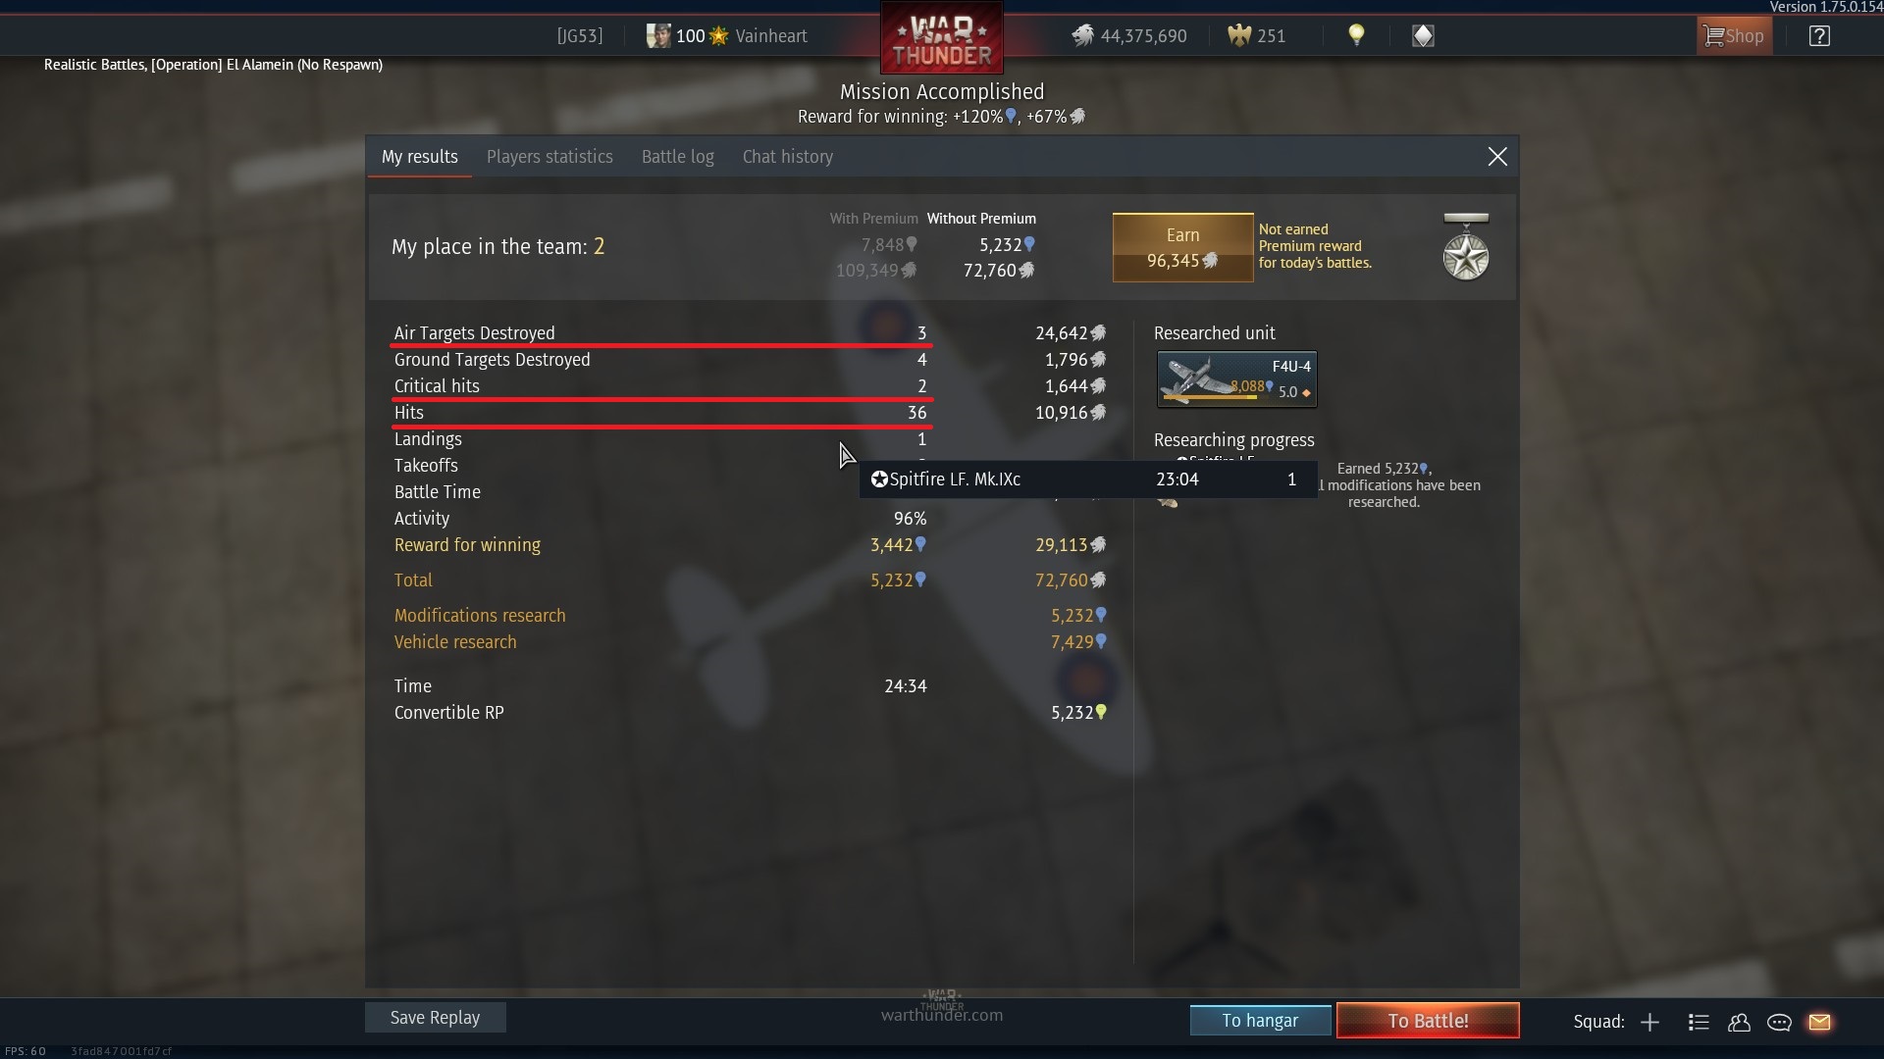Open the chat bubble icon
This screenshot has width=1884, height=1059.
[1779, 1022]
